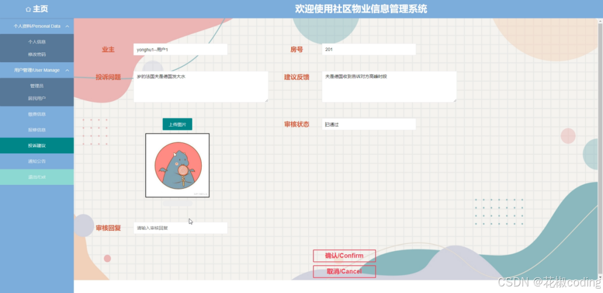The width and height of the screenshot is (603, 293).
Task: Click the 建议反馈 textarea resize handle
Action: coord(455,100)
